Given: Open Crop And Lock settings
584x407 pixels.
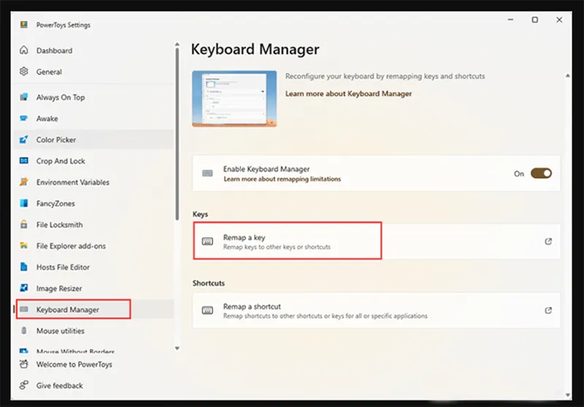Looking at the screenshot, I should pyautogui.click(x=94, y=161).
